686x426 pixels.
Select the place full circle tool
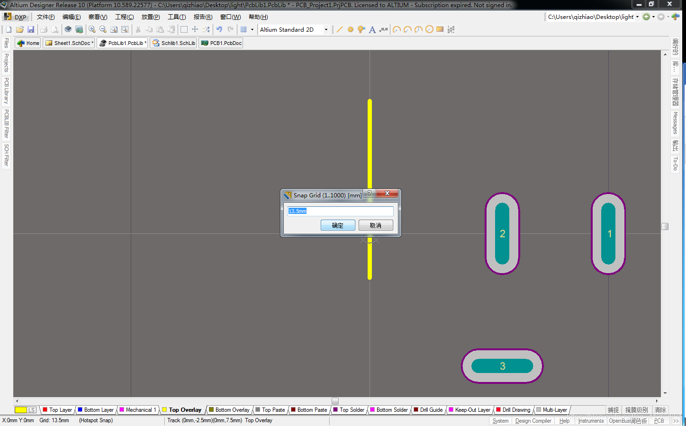tap(429, 29)
